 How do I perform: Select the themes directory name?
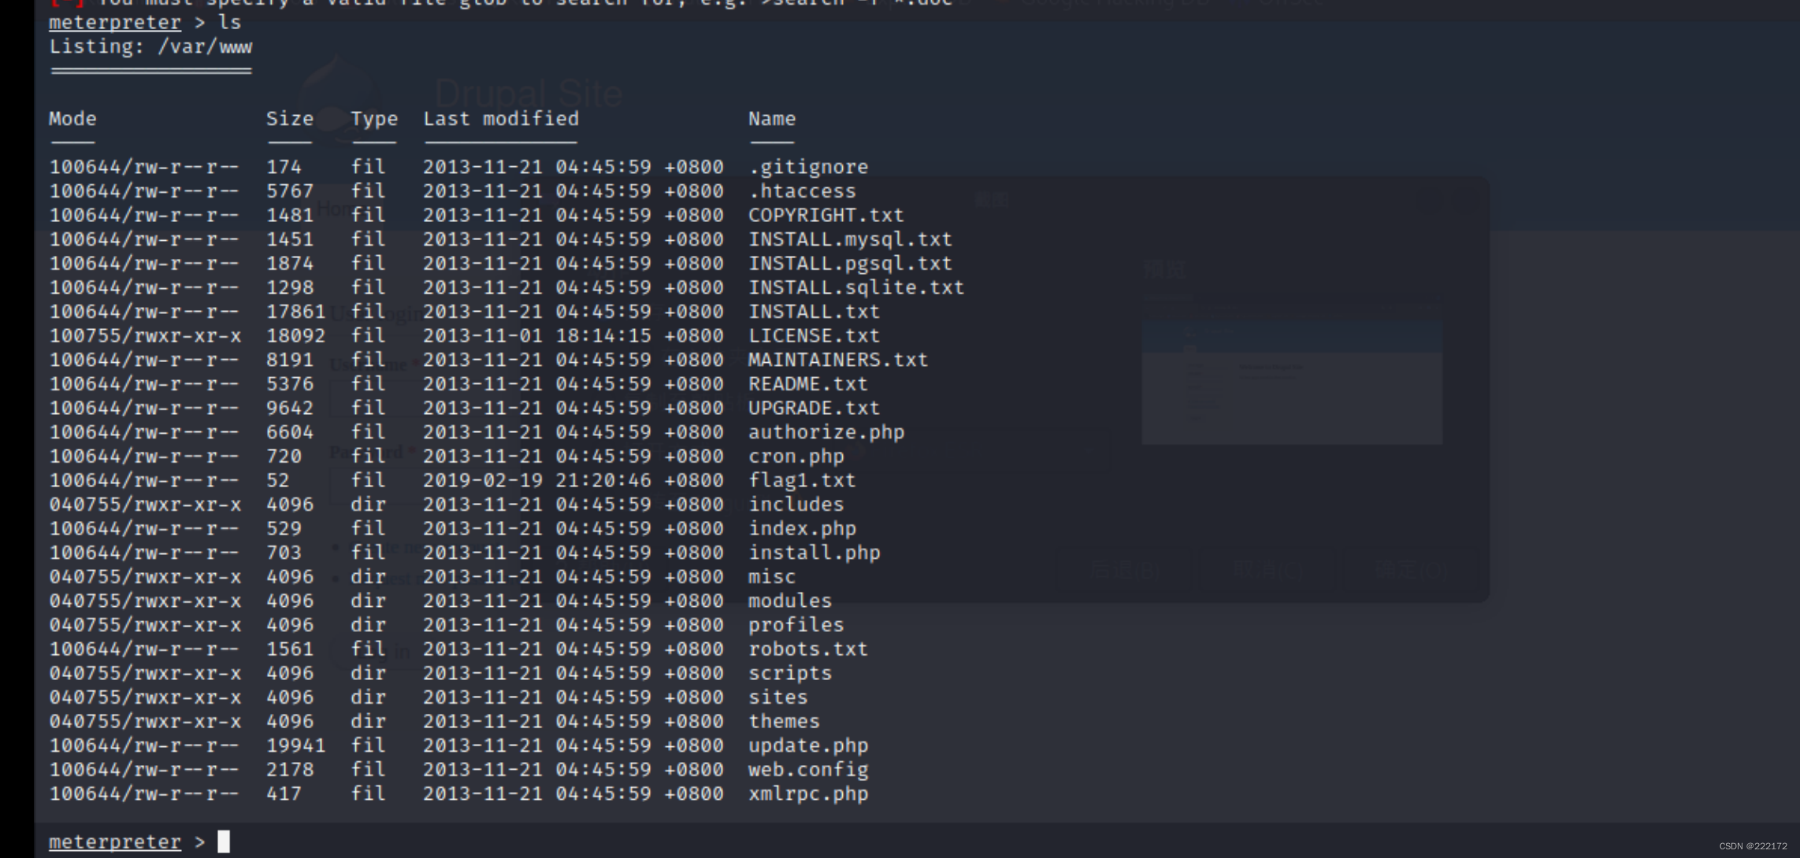click(784, 721)
